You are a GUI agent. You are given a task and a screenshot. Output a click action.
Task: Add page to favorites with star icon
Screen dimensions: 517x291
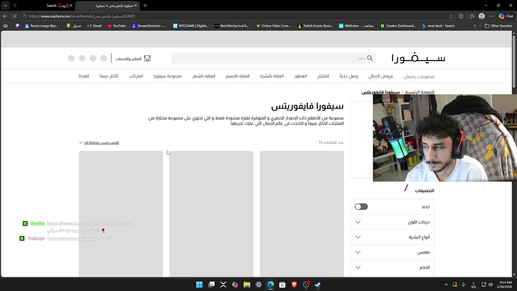(x=451, y=16)
